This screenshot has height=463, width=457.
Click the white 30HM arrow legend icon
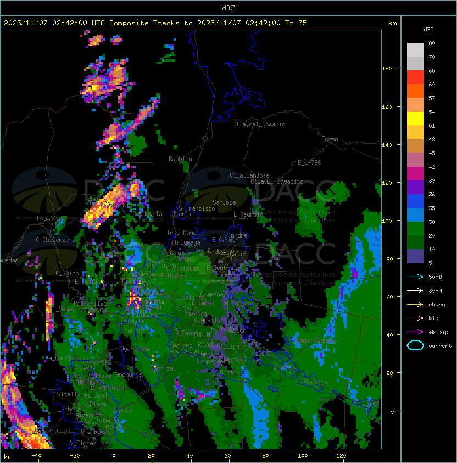tap(415, 291)
